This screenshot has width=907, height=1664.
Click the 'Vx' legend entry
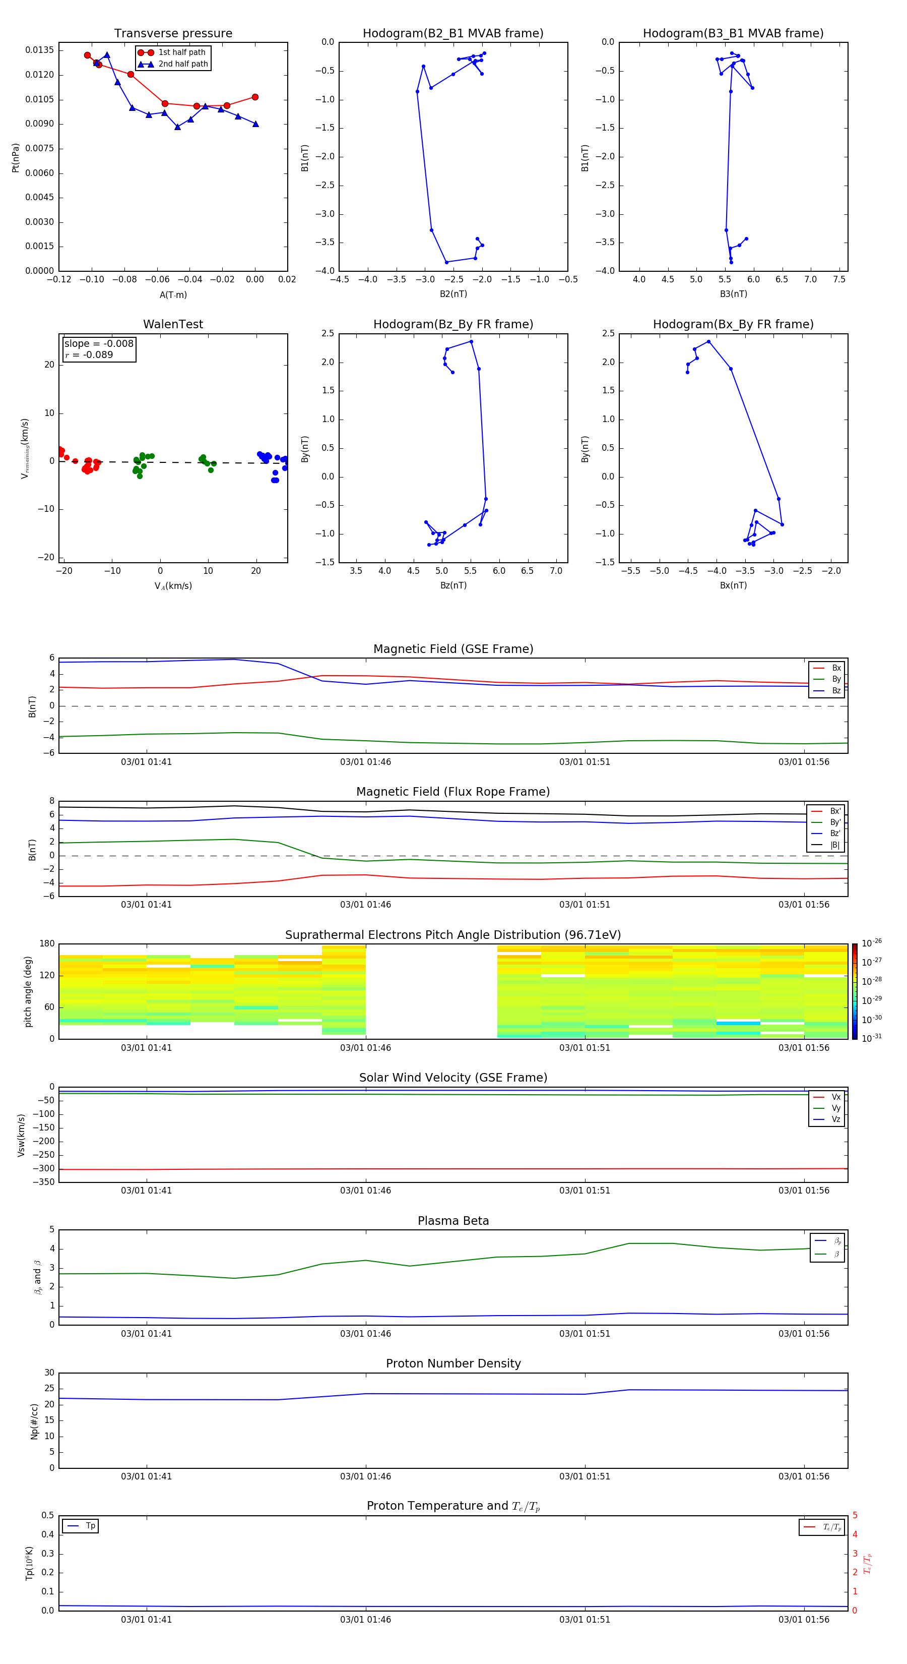click(x=827, y=1097)
